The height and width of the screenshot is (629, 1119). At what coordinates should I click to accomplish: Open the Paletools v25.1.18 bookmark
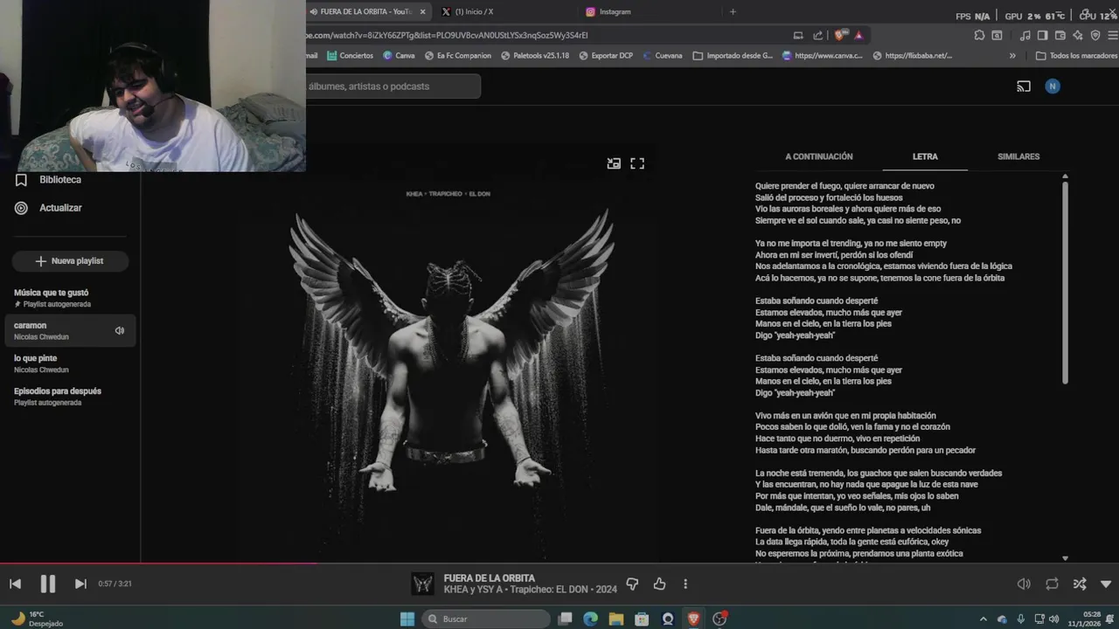pyautogui.click(x=535, y=55)
